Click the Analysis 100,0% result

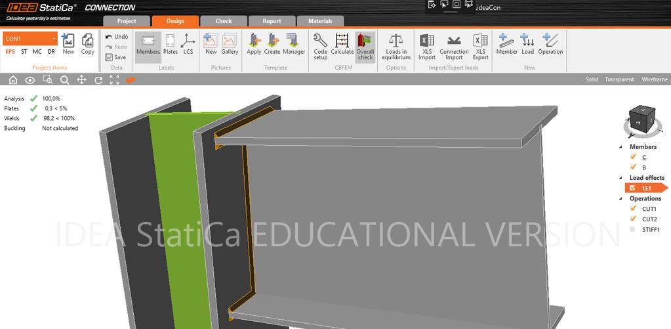[51, 99]
